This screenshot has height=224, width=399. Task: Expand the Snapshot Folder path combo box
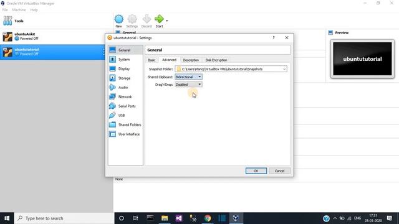[x=284, y=69]
